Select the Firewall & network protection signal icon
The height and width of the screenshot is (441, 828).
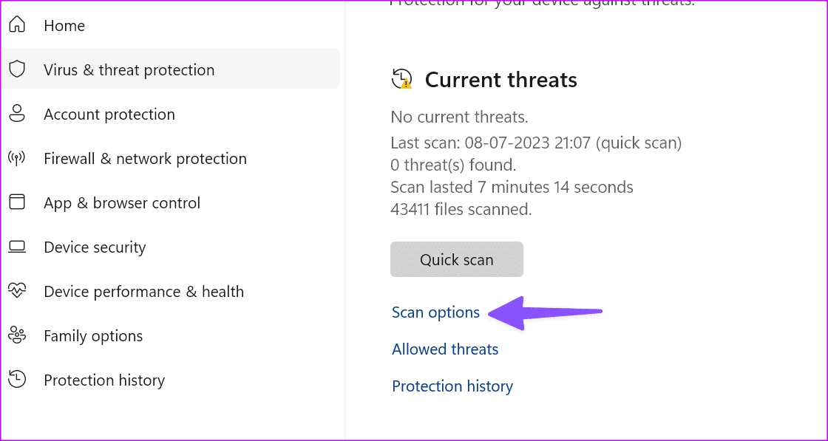point(16,158)
